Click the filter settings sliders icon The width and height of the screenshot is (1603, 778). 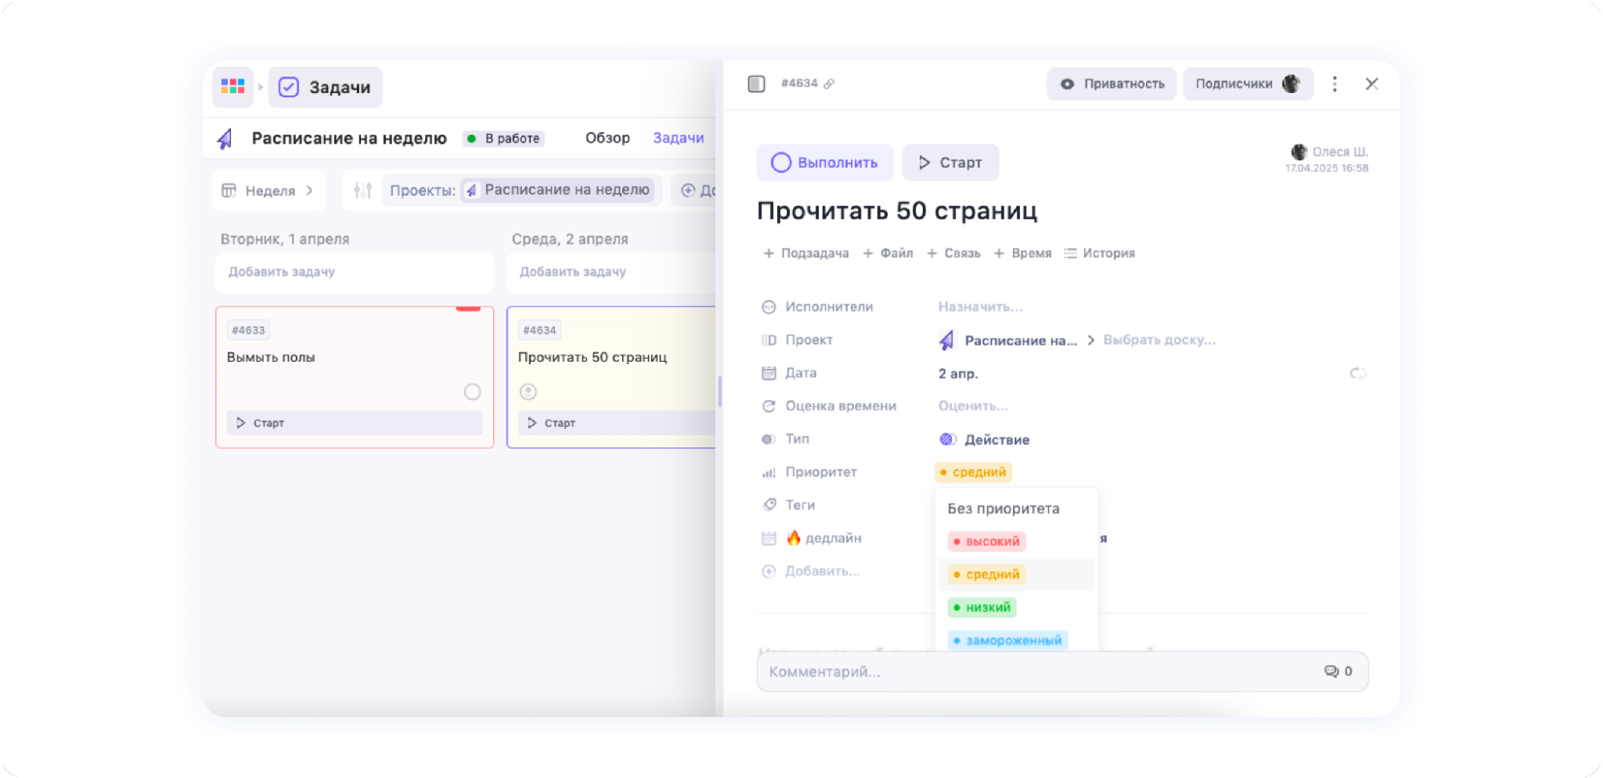click(362, 190)
